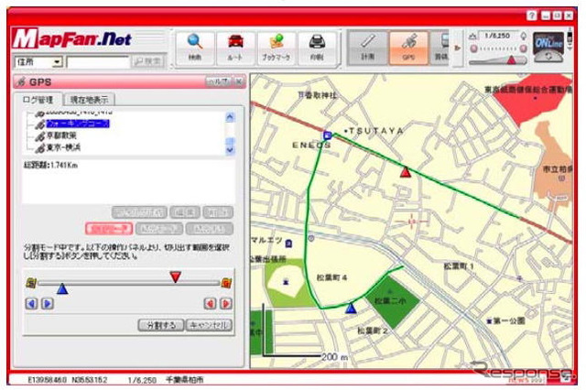Viewport: 586px width, 390px height.
Task: Open the 住所 search type dropdown
Action: pos(58,62)
